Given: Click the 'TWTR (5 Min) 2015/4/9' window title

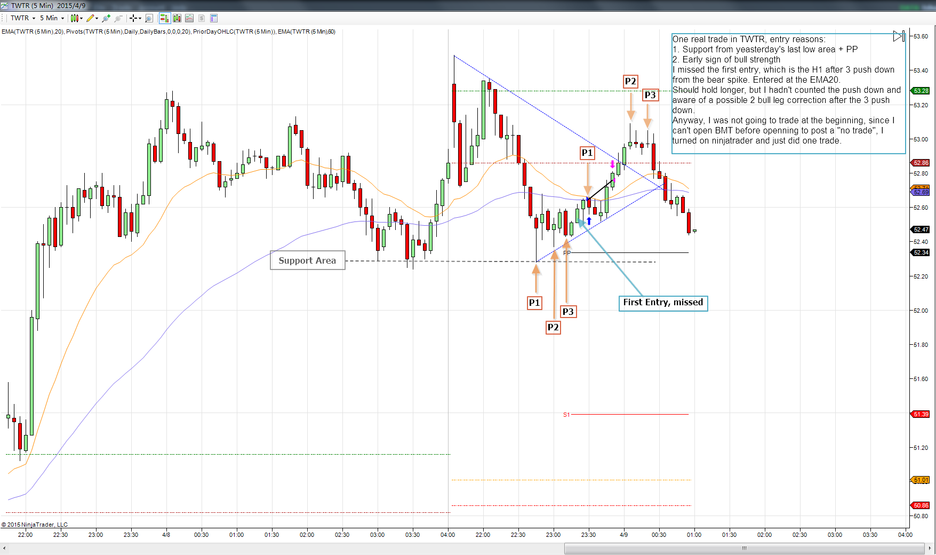Looking at the screenshot, I should click(x=49, y=6).
